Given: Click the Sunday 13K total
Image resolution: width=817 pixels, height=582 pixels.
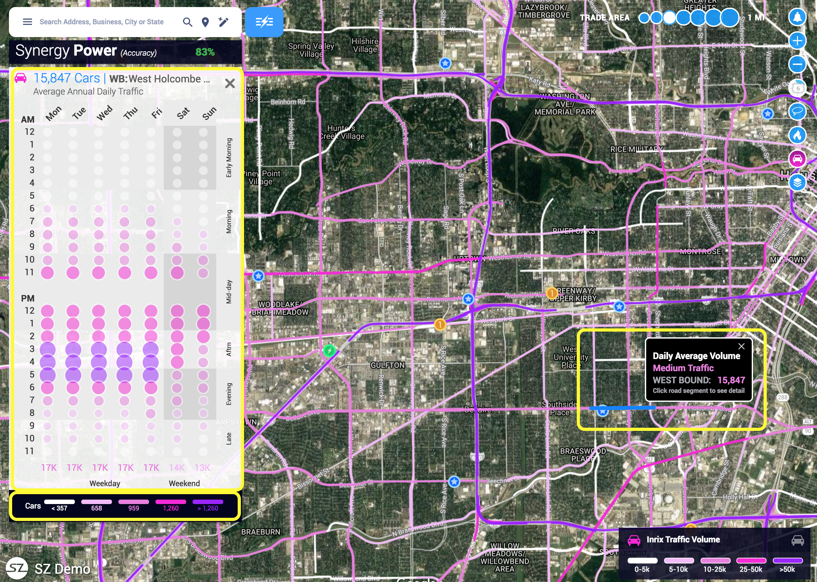Looking at the screenshot, I should point(202,468).
